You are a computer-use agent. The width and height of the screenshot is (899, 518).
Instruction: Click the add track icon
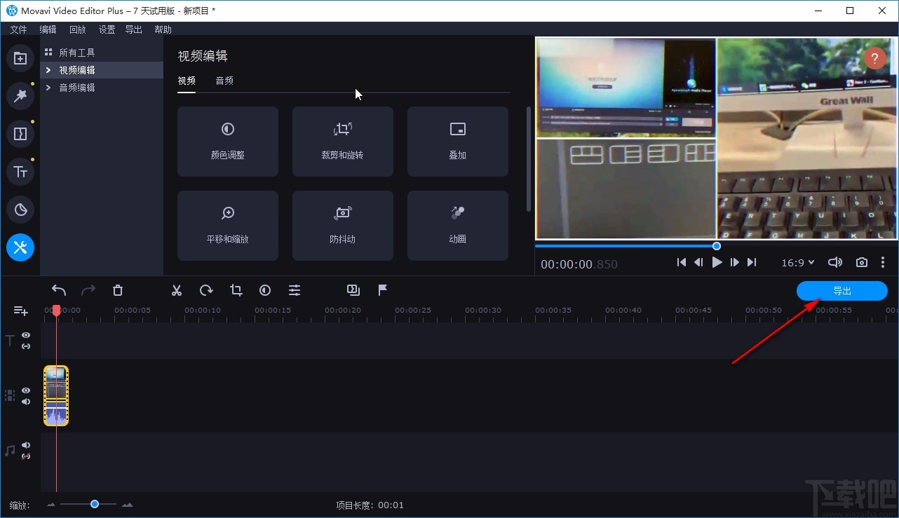[x=21, y=311]
